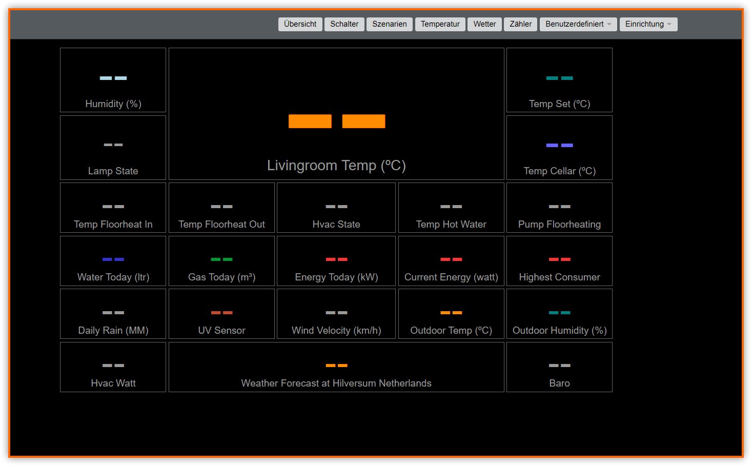This screenshot has height=466, width=752.
Task: Open the Weather Forecast at Hilversum panel
Action: tap(336, 367)
